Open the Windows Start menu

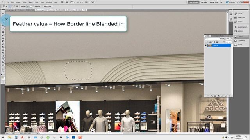coord(3,137)
